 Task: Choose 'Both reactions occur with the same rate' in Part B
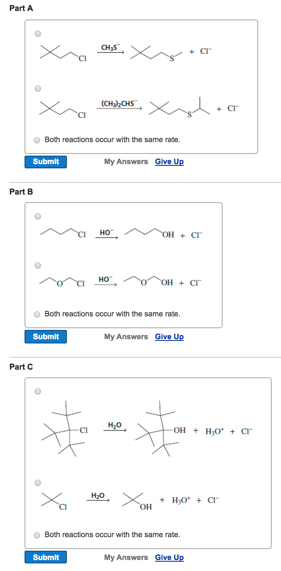click(x=38, y=314)
